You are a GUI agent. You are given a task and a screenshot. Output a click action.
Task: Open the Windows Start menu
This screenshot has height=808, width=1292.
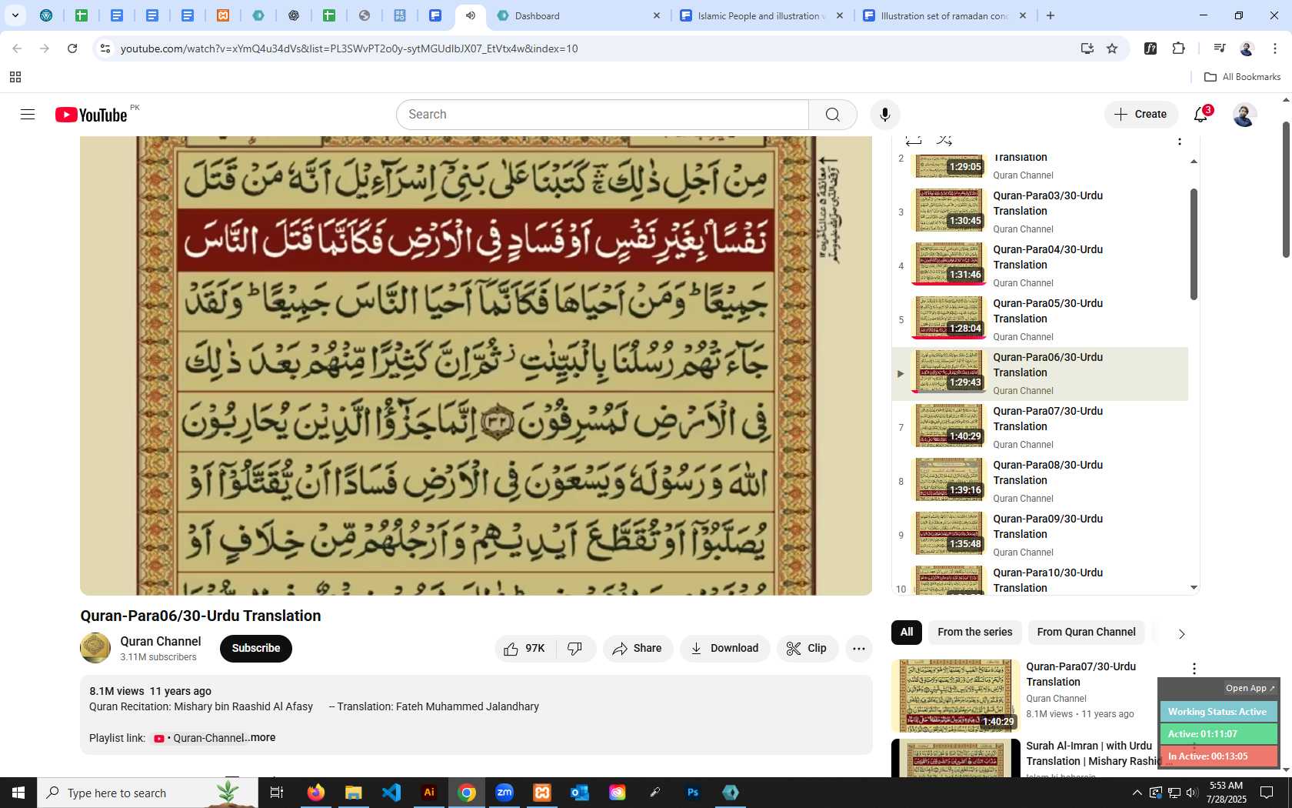point(18,793)
